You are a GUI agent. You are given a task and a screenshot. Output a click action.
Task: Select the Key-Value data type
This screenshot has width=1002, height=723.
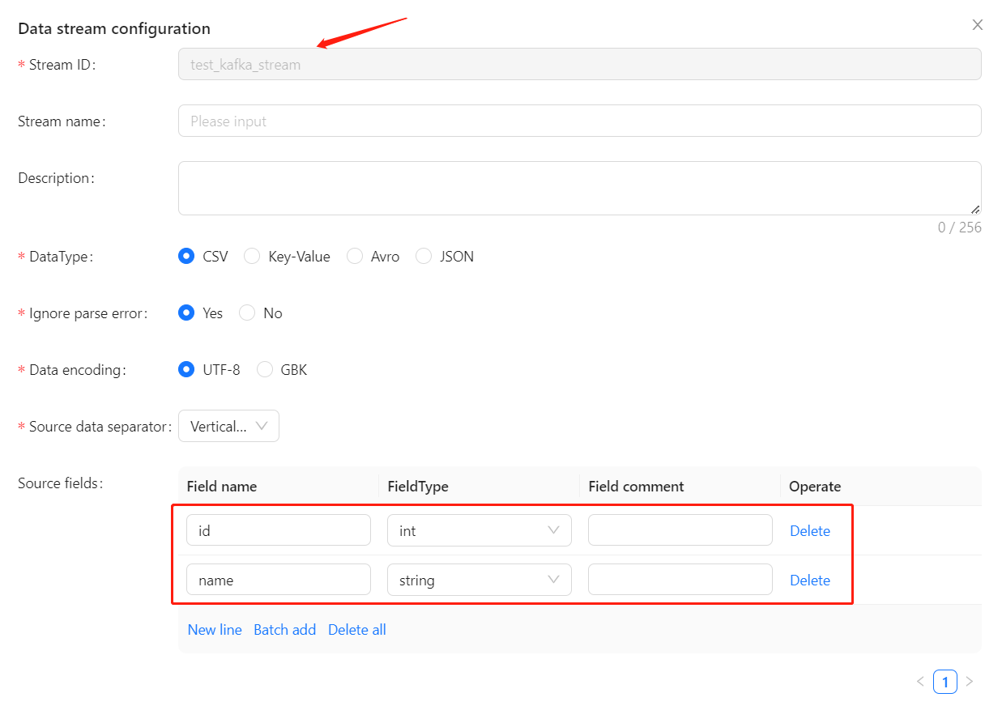pos(253,257)
